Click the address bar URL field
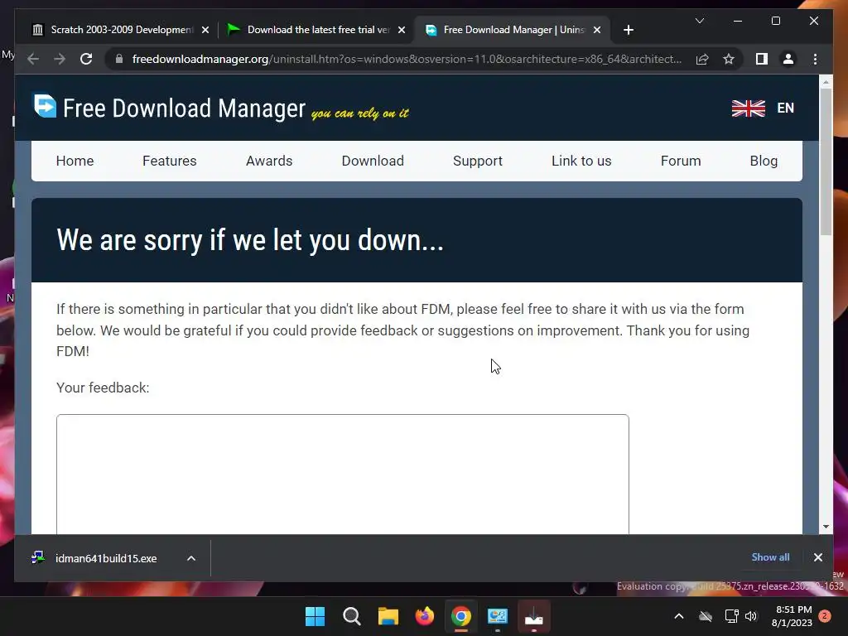This screenshot has width=848, height=636. 407,59
